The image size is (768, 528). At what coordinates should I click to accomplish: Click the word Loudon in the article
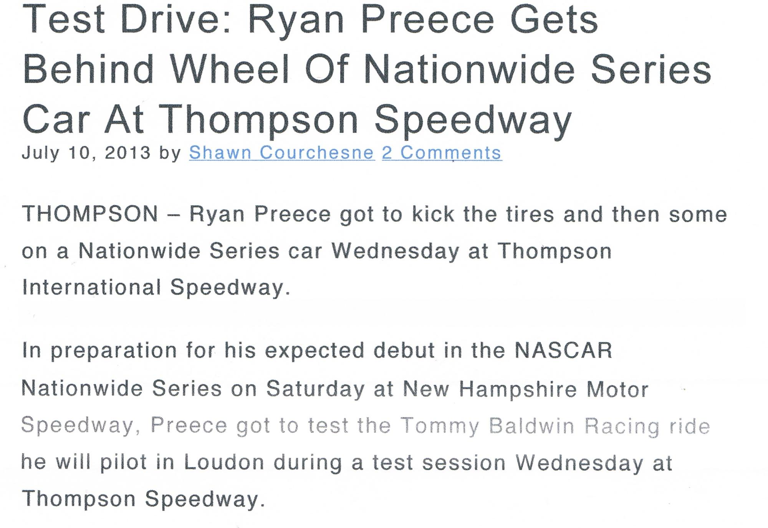[224, 462]
